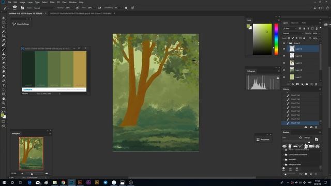Switch to the second document tab
The width and height of the screenshot is (331, 186).
coord(81,13)
